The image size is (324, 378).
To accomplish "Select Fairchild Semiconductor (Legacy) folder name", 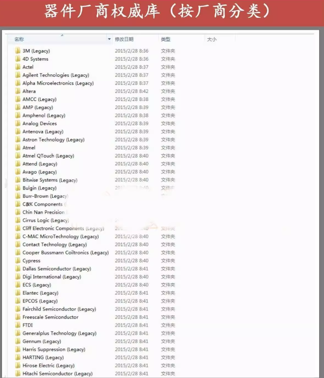I will (59, 309).
